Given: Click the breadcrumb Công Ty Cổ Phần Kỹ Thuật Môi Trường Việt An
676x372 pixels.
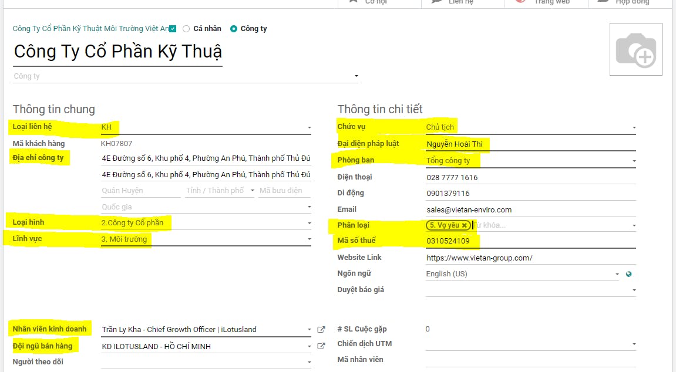Looking at the screenshot, I should coord(91,29).
